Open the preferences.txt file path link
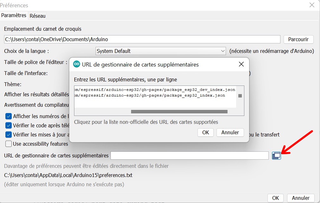The height and width of the screenshot is (203, 320). click(68, 175)
